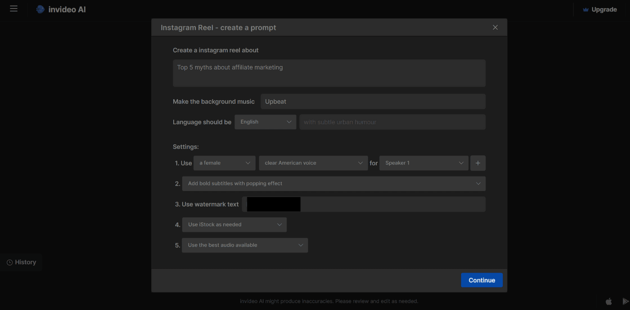This screenshot has width=630, height=310.
Task: Click the Google Play store icon
Action: [x=625, y=301]
